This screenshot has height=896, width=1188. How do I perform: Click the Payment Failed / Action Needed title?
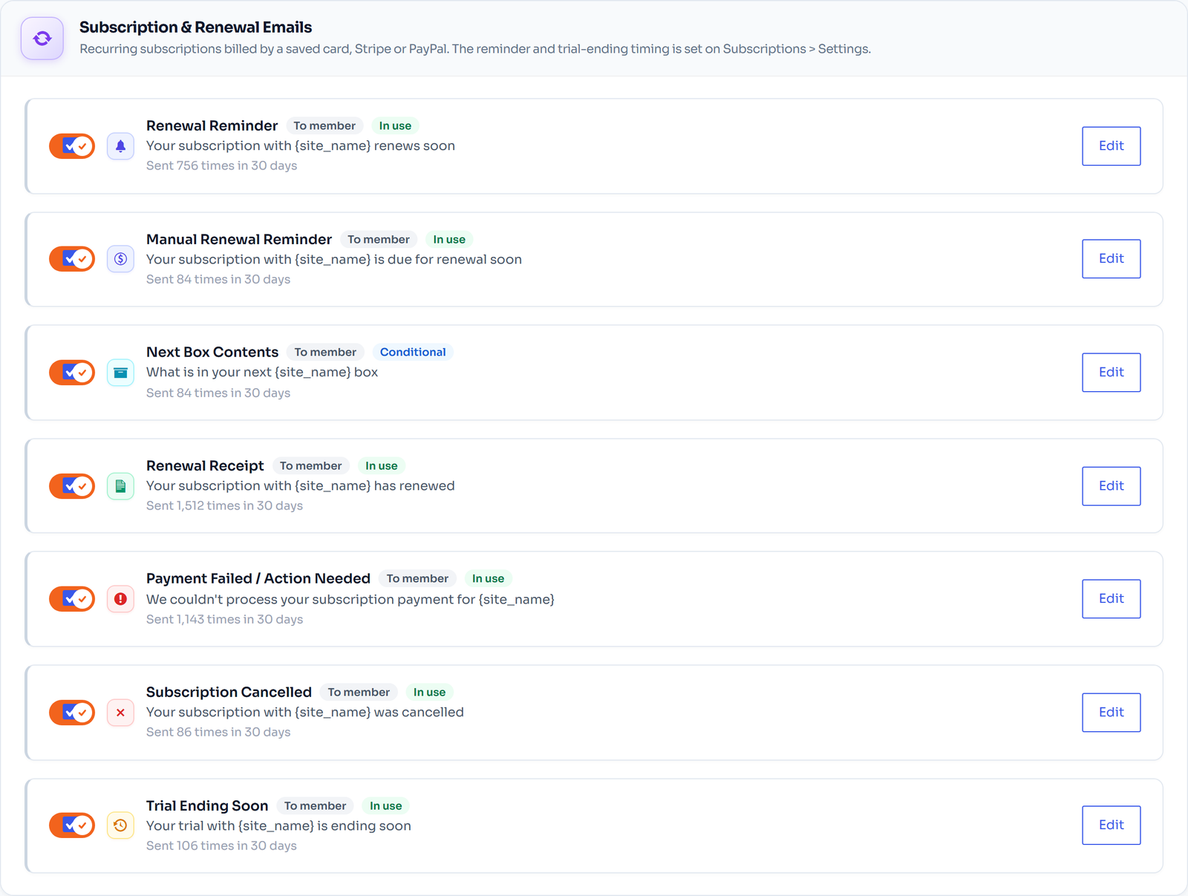tap(258, 578)
